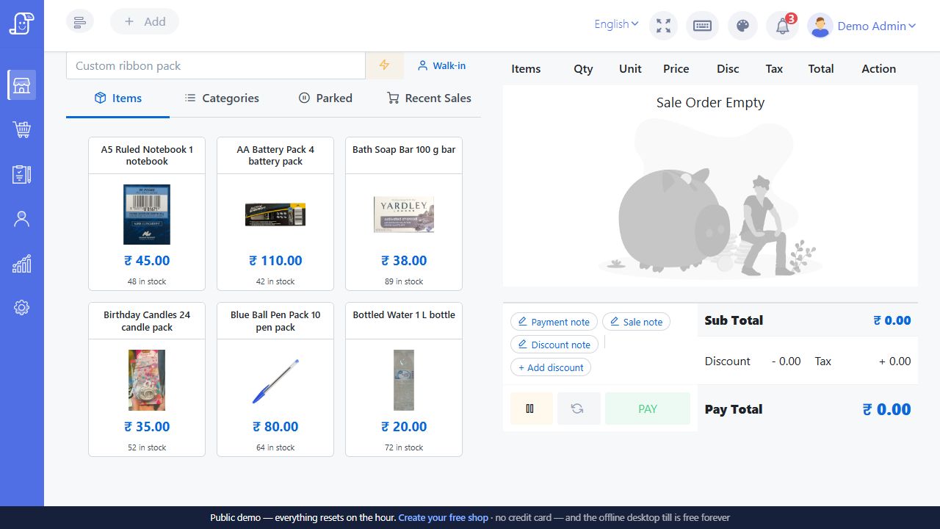Select the Blue Ball Pen Pack image
The image size is (940, 529).
[275, 381]
